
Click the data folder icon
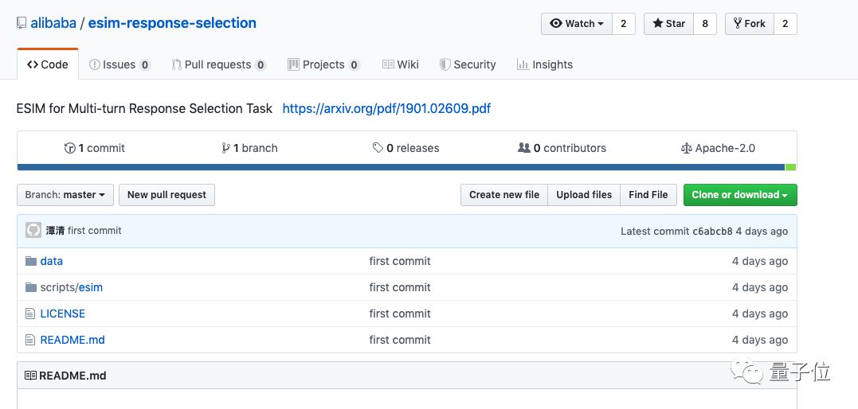(x=31, y=261)
